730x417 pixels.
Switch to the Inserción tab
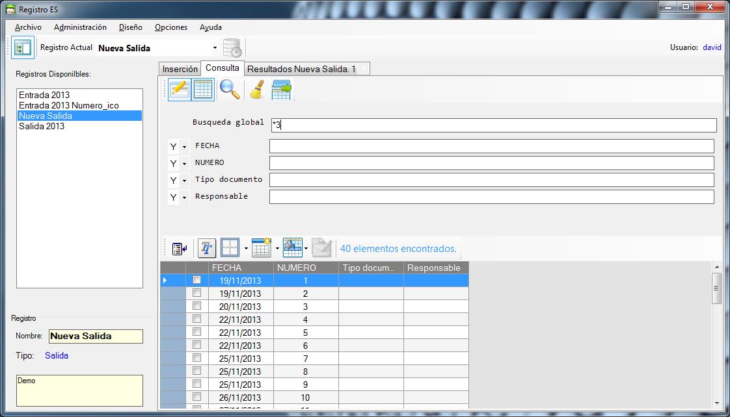[180, 69]
